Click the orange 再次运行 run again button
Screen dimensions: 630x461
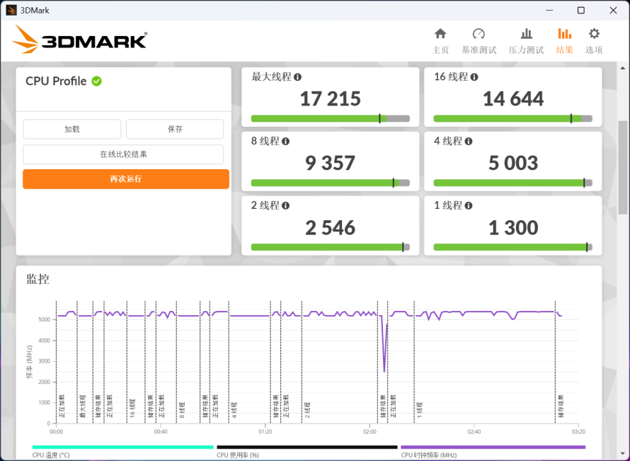click(126, 179)
